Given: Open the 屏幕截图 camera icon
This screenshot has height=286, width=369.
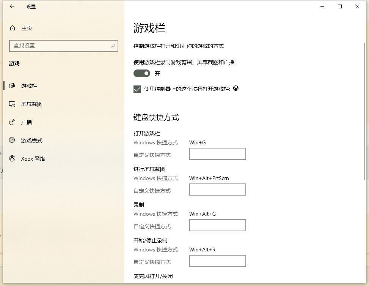Looking at the screenshot, I should (x=12, y=104).
